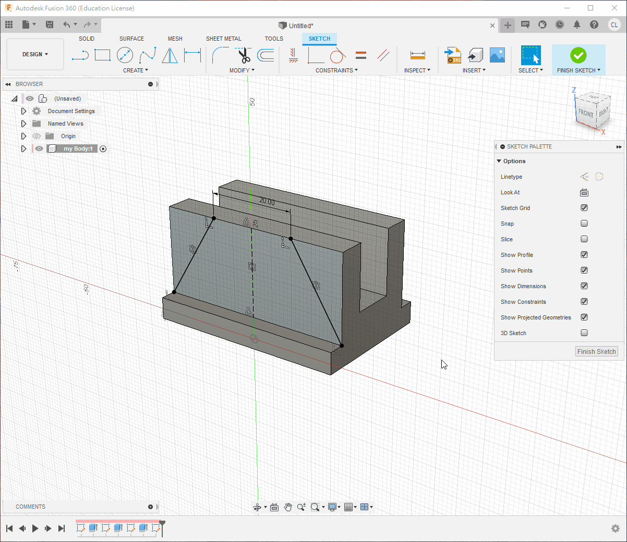Image resolution: width=627 pixels, height=542 pixels.
Task: Click Finish Sketch button in Sketch Palette
Action: click(x=596, y=352)
